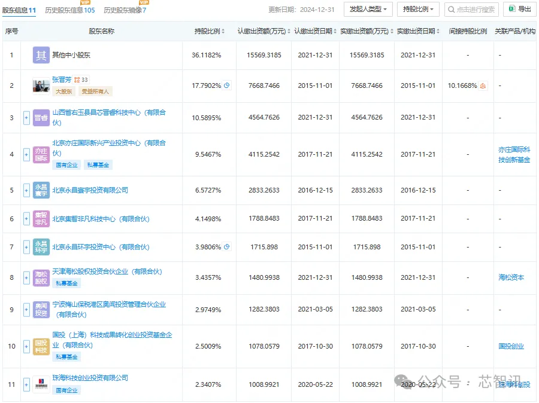The image size is (539, 403).
Task: Open the 北京永昌环宇投资中心 link
Action: tap(101, 247)
